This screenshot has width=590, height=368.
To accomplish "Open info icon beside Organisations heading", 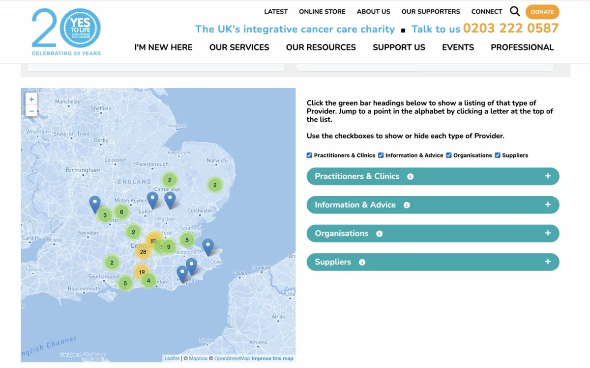I will coord(379,234).
